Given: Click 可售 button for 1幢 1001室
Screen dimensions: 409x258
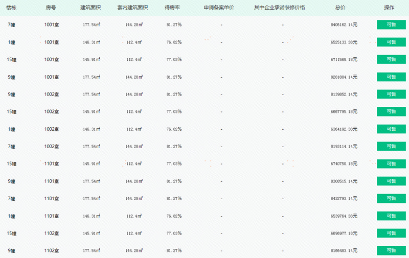Looking at the screenshot, I should tap(391, 42).
